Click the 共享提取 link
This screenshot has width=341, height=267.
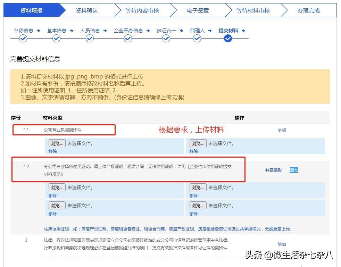(273, 170)
